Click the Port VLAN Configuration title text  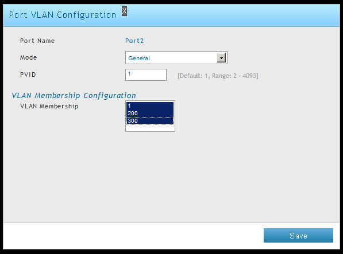coord(63,15)
